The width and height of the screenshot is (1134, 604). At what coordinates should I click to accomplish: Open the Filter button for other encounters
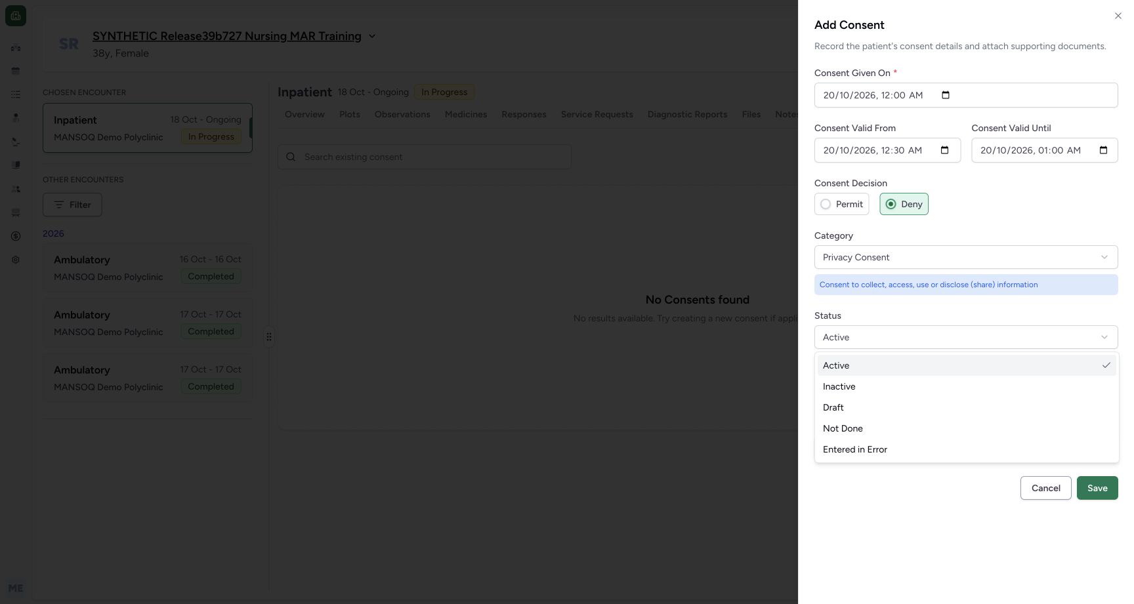72,205
